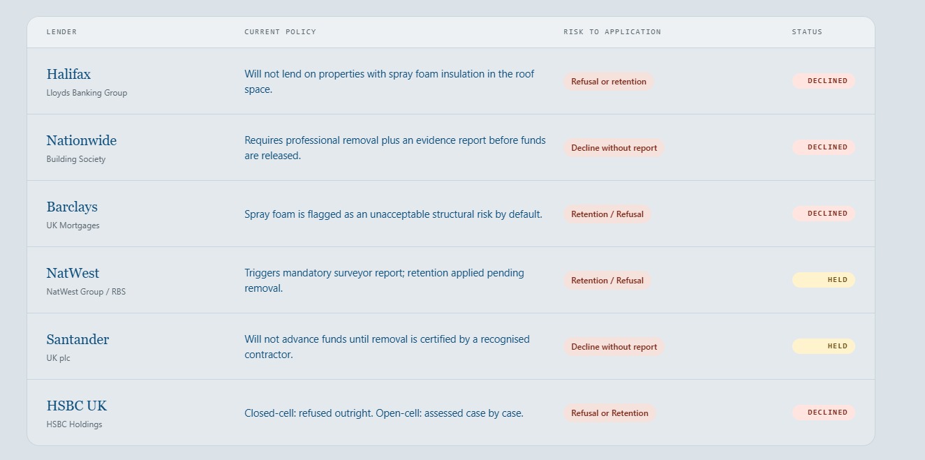
Task: Click the Halifax 'Refusal or retention' risk tag
Action: click(609, 82)
